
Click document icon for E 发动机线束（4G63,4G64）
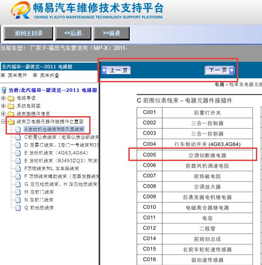18,153
